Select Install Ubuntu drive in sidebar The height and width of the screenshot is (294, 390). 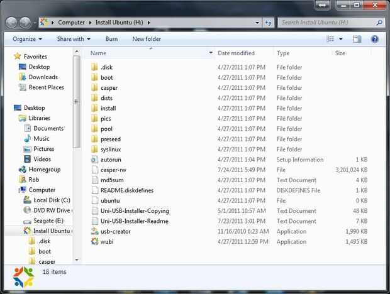point(48,231)
